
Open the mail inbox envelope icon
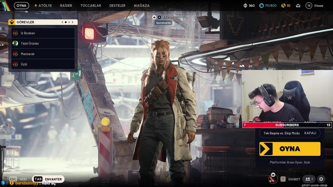click(298, 5)
